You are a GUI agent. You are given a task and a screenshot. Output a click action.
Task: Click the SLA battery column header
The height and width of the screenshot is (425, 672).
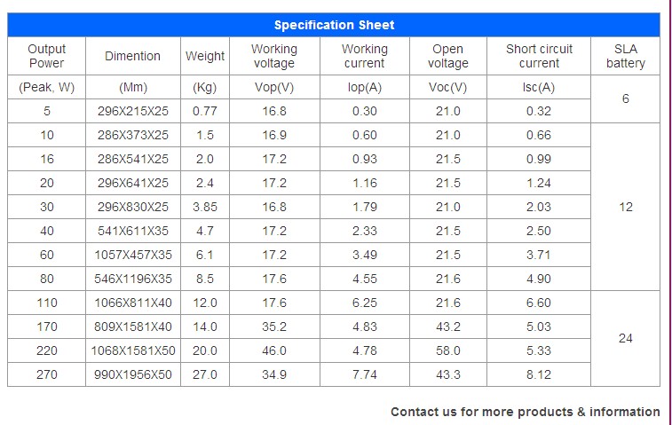tap(626, 56)
